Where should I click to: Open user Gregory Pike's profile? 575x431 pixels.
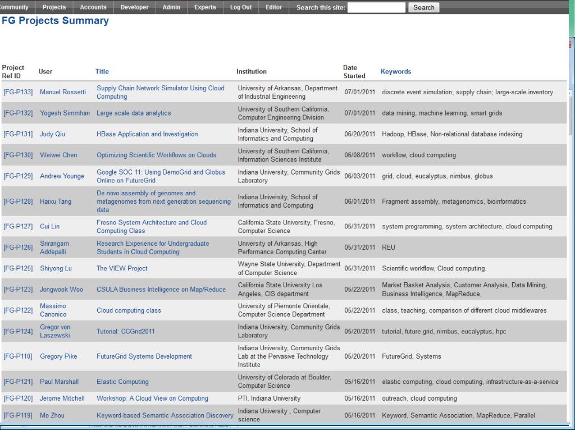pos(58,356)
